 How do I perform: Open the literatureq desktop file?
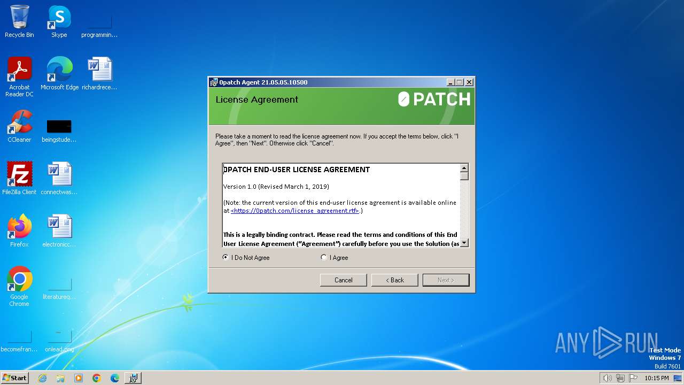point(59,288)
